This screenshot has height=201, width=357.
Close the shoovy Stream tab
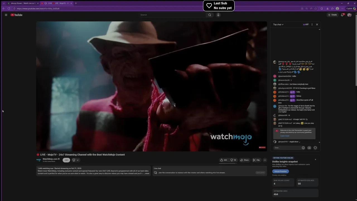[x=37, y=3]
